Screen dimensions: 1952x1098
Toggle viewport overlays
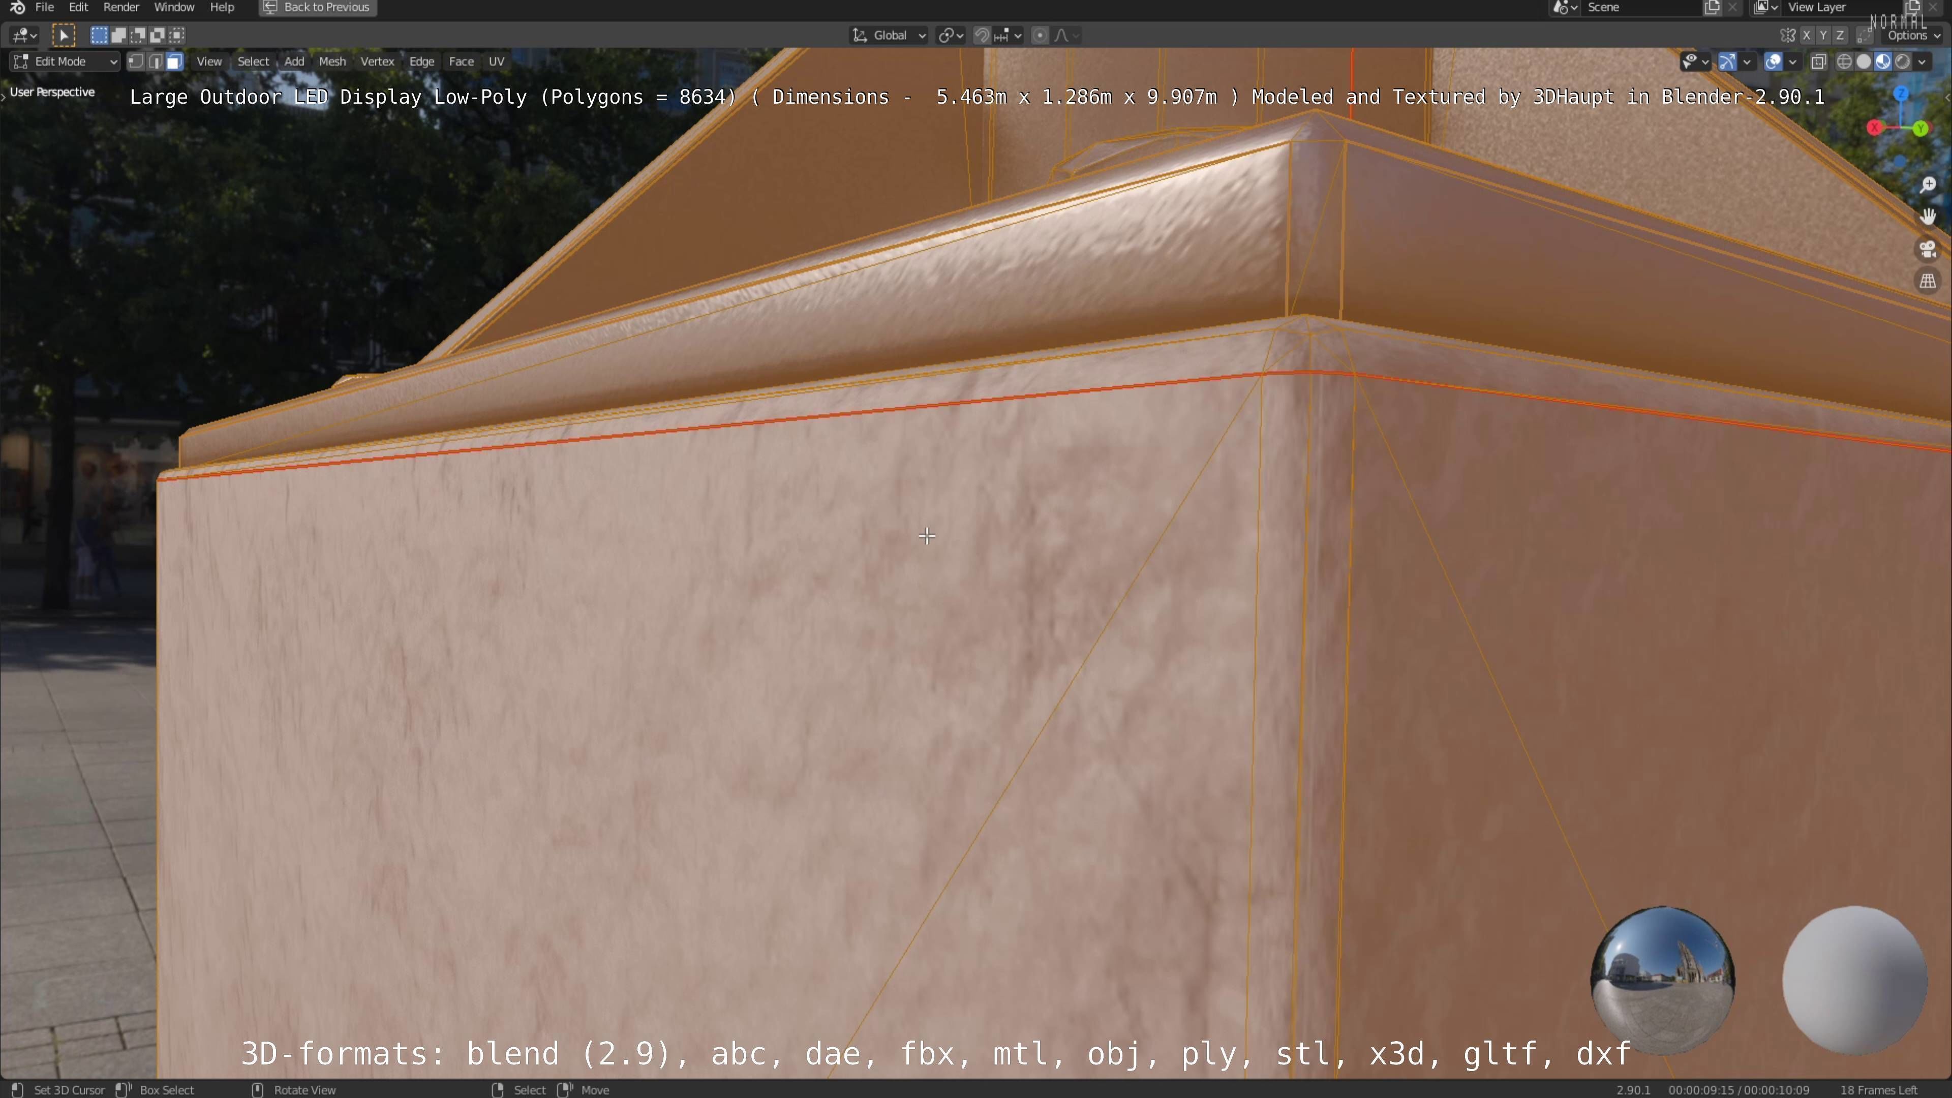[1773, 62]
